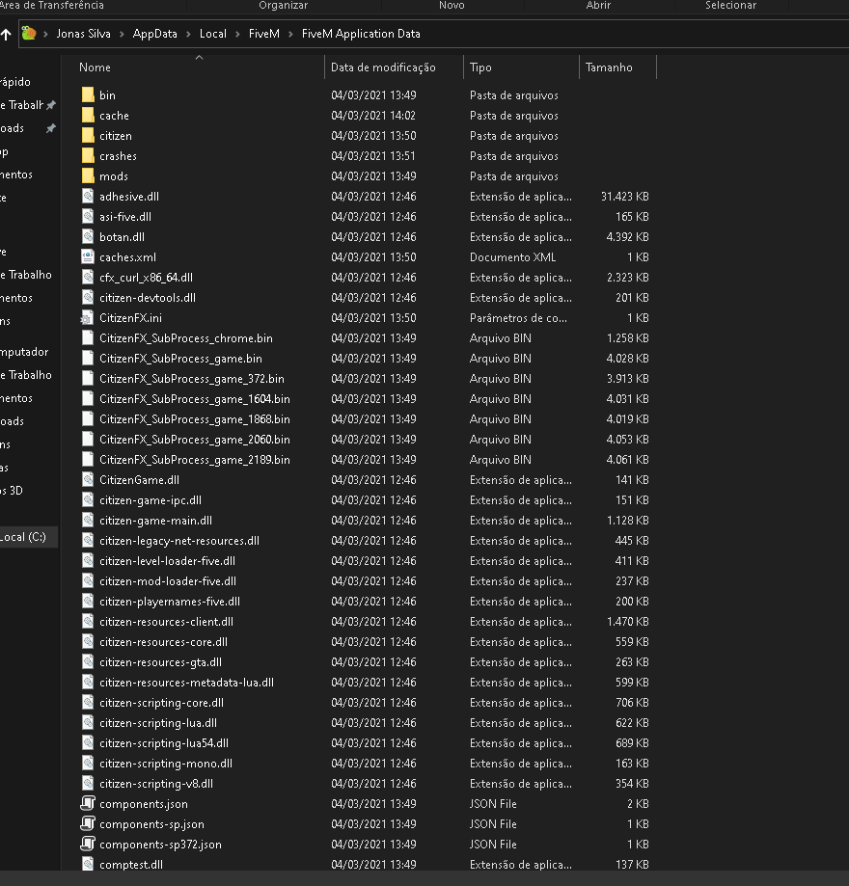Click the bin folder icon

(88, 95)
